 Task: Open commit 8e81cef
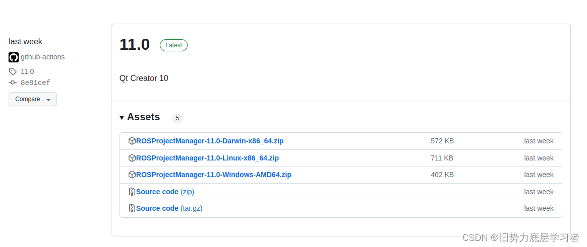click(35, 83)
